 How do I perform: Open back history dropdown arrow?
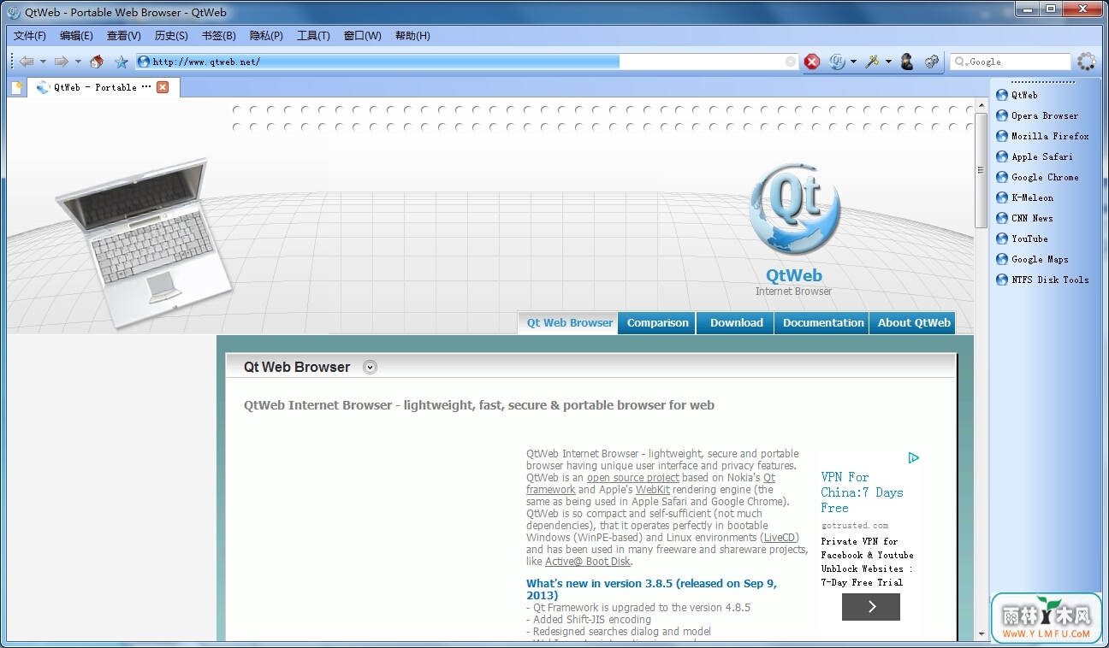point(43,62)
